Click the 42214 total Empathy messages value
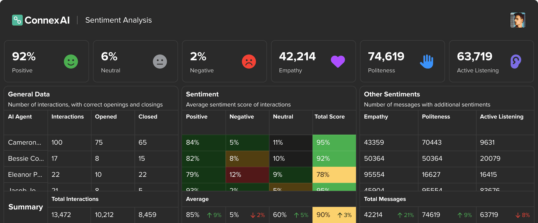The width and height of the screenshot is (538, 223). (373, 215)
